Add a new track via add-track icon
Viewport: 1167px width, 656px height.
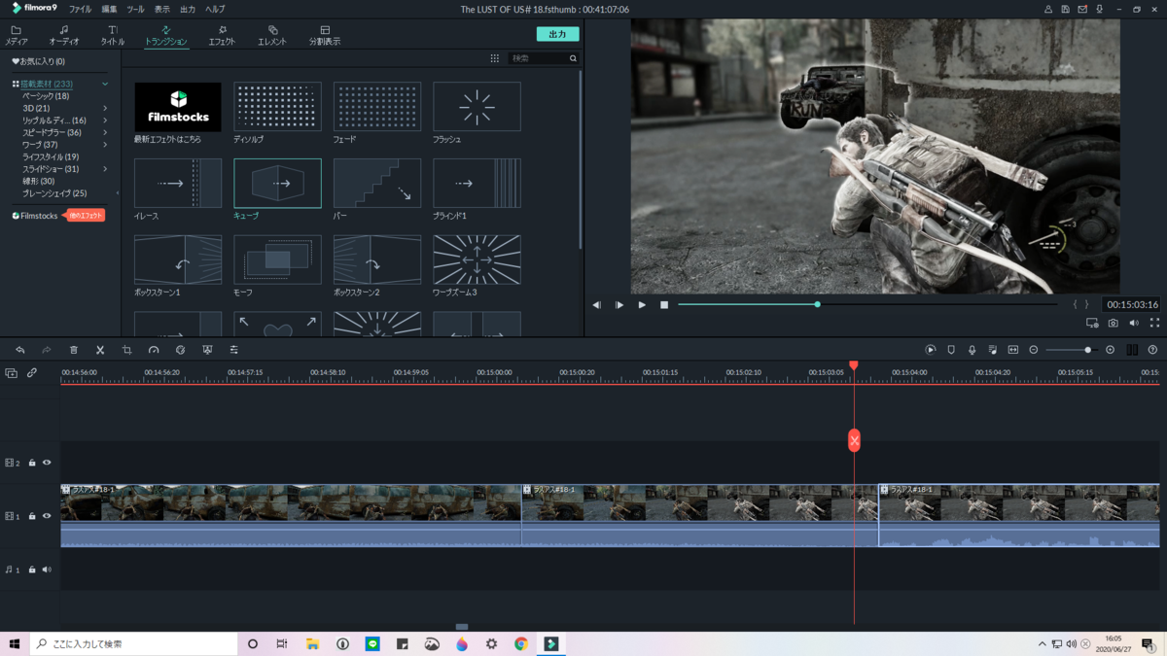(12, 373)
